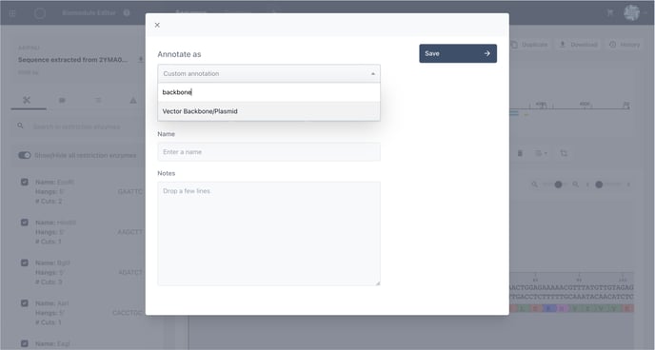Click the zoom slider handle between magnifiers
The image size is (655, 350).
pyautogui.click(x=558, y=185)
